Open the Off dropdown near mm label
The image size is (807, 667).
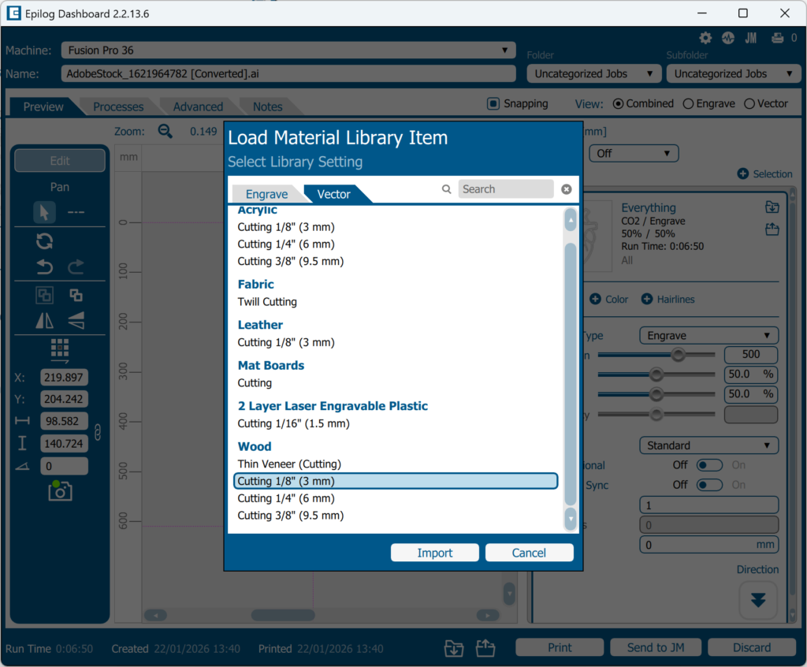coord(634,153)
